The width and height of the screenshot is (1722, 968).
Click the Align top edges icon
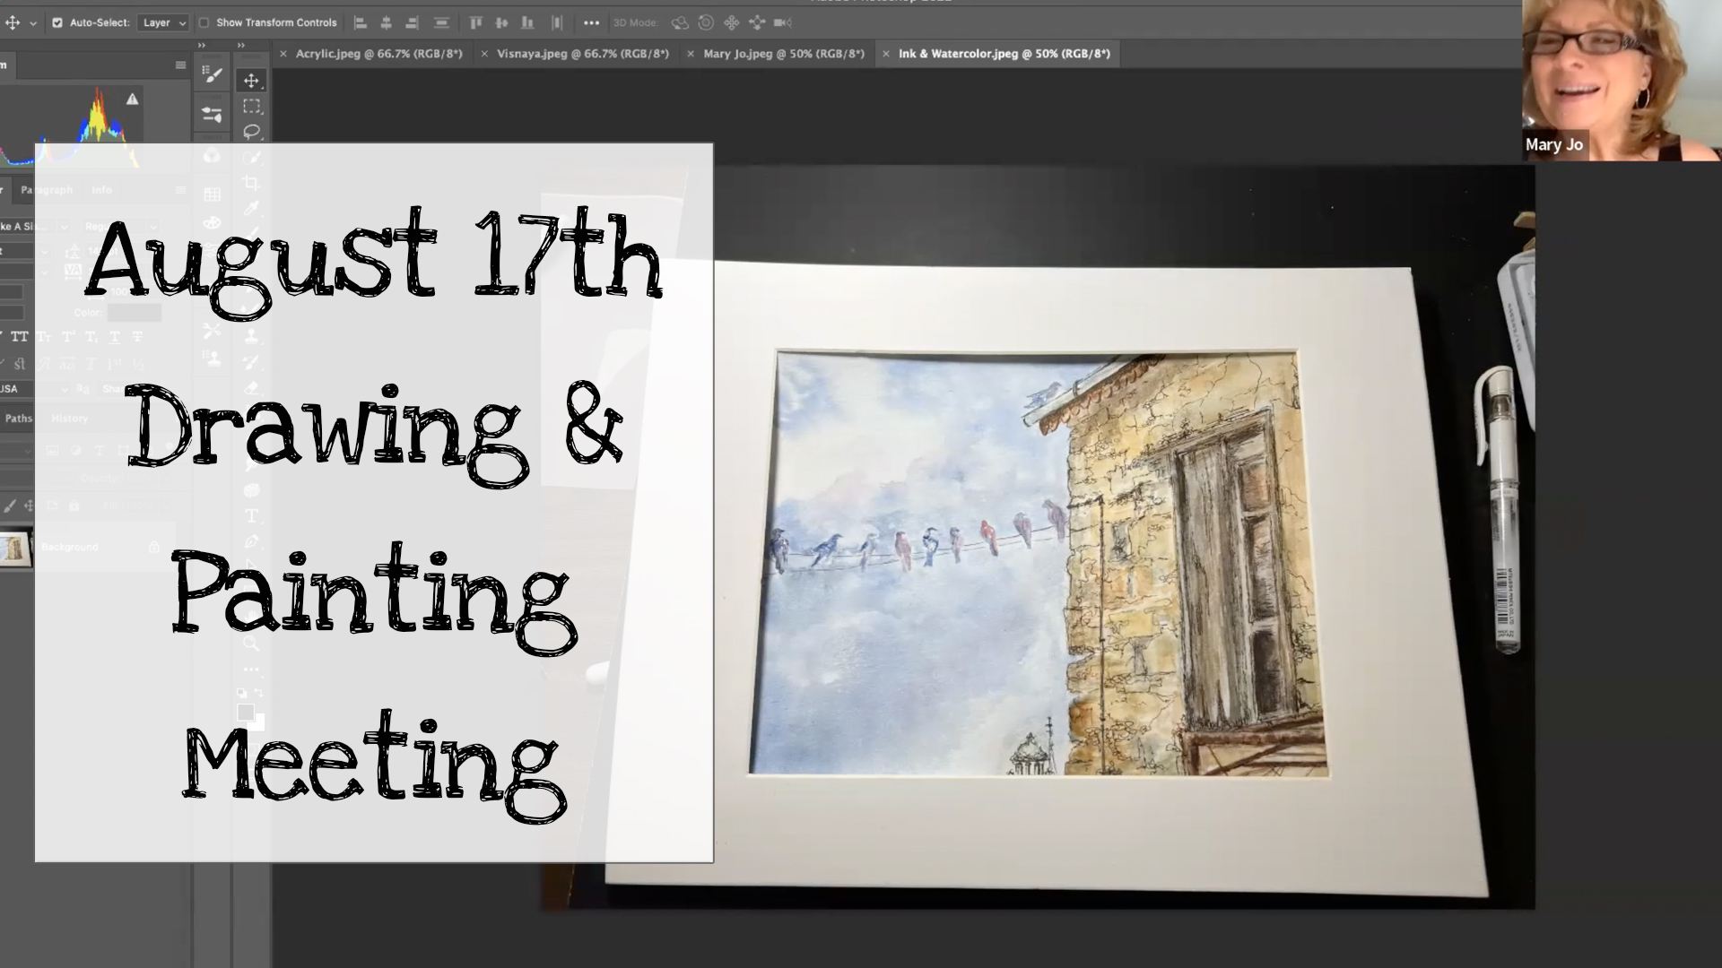click(476, 22)
